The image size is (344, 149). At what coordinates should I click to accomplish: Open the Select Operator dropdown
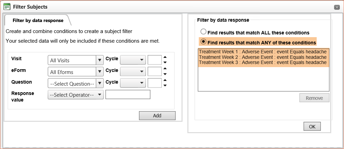point(75,95)
